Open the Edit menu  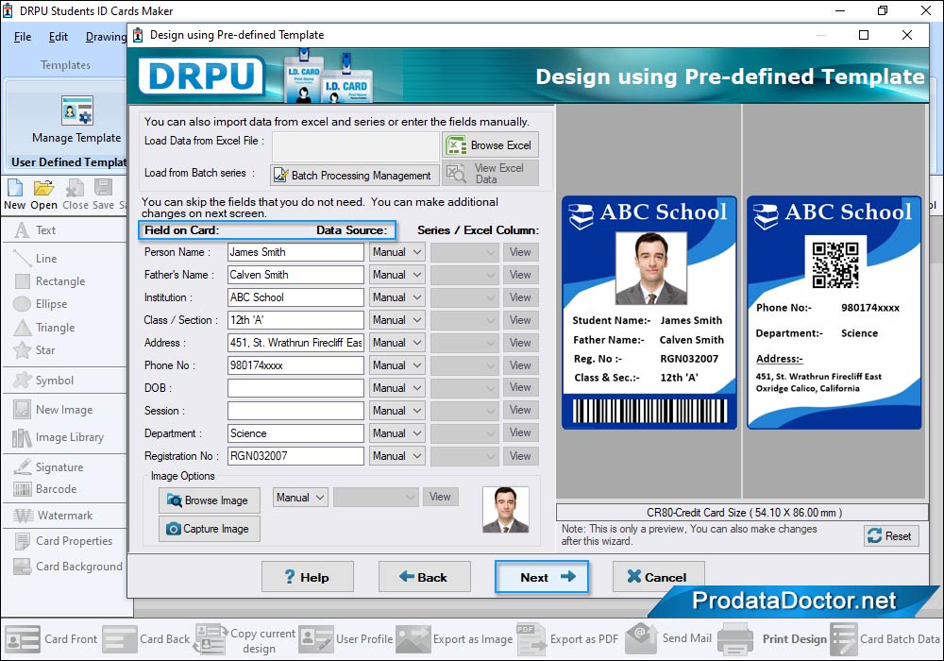pyautogui.click(x=58, y=37)
